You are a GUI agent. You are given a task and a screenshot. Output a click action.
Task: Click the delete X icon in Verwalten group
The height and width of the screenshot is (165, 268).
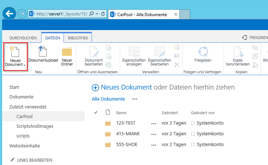point(177,65)
